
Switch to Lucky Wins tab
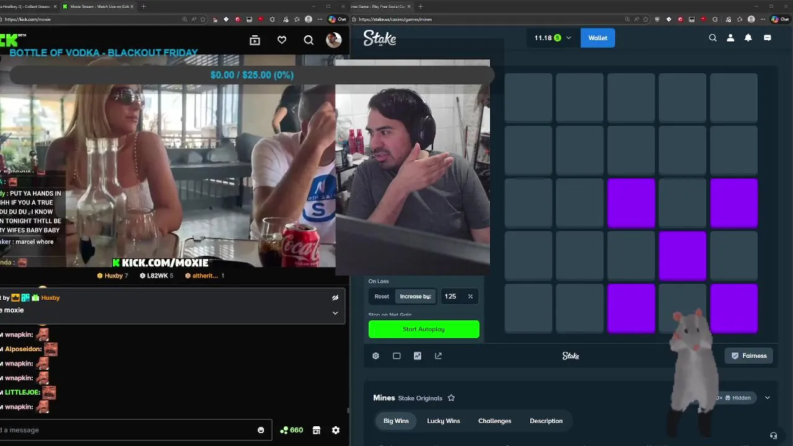click(x=444, y=421)
